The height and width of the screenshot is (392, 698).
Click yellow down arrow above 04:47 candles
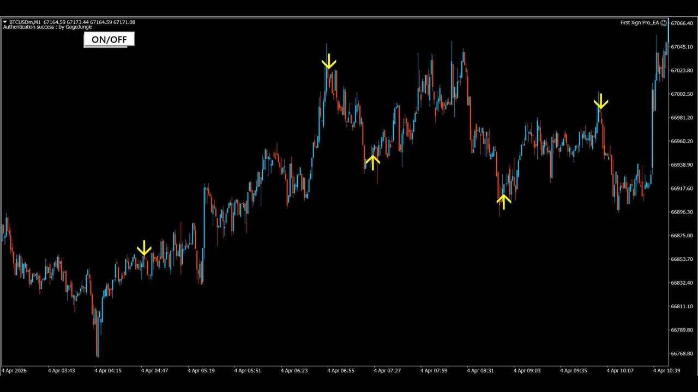(144, 248)
